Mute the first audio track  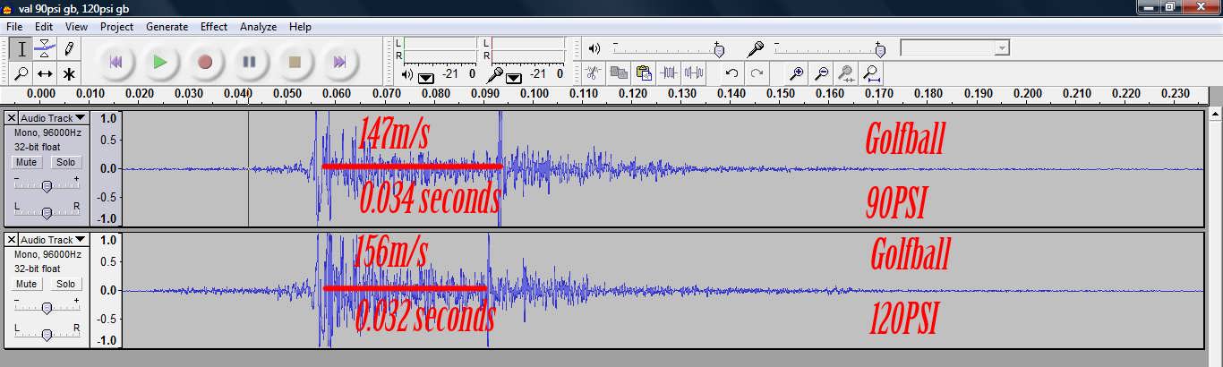tap(26, 162)
